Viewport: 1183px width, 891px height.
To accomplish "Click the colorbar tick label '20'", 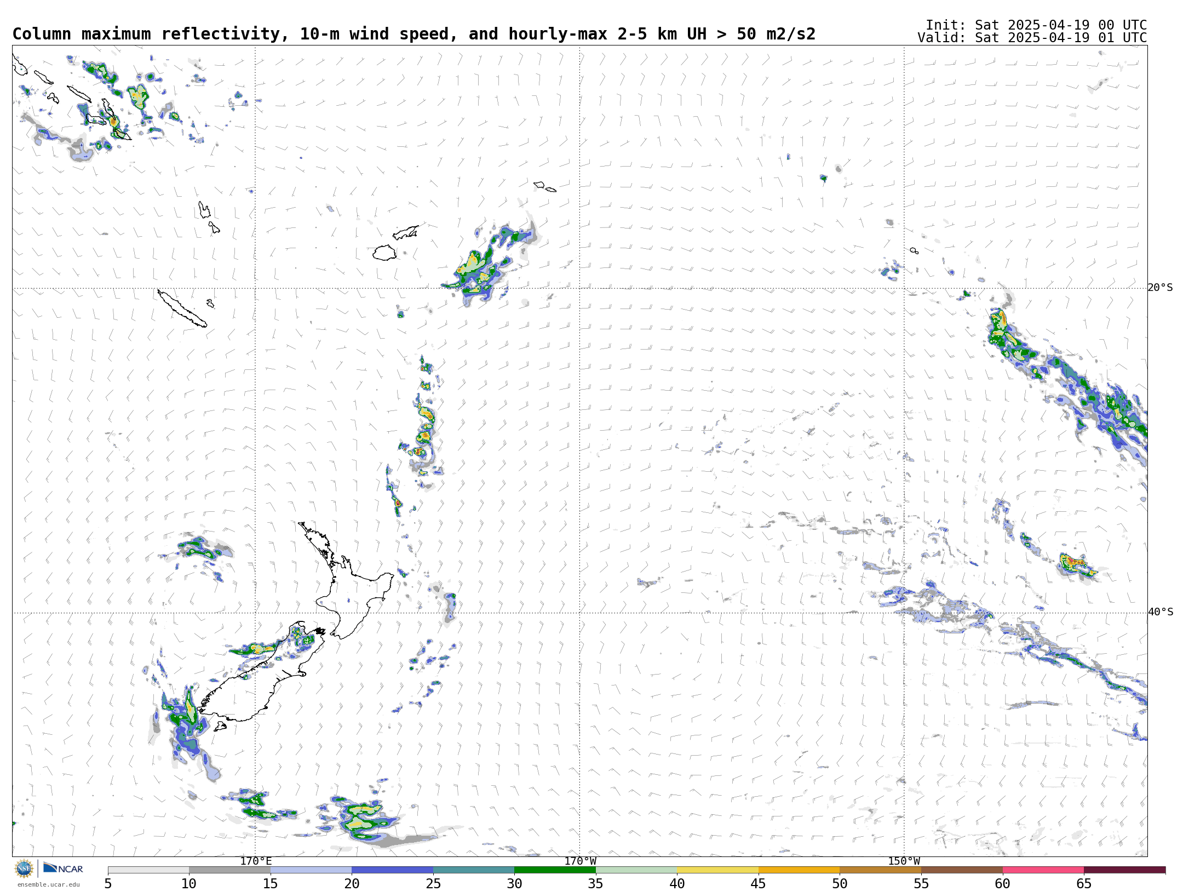I will 352,883.
